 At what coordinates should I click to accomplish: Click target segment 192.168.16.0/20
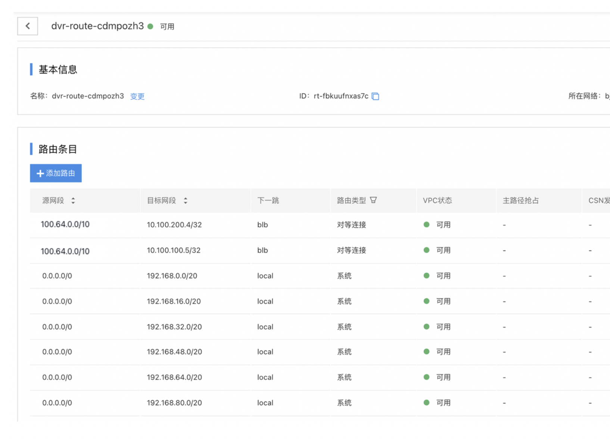click(x=174, y=301)
